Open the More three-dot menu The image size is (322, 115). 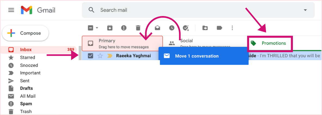(232, 28)
